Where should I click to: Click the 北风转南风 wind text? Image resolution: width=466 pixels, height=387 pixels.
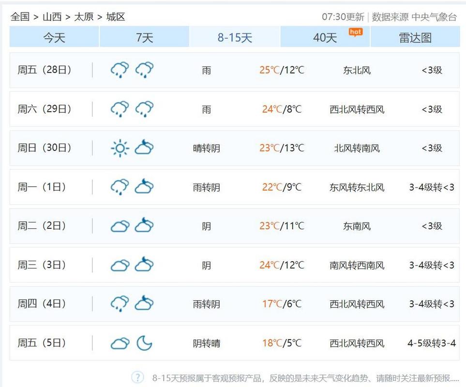(357, 148)
